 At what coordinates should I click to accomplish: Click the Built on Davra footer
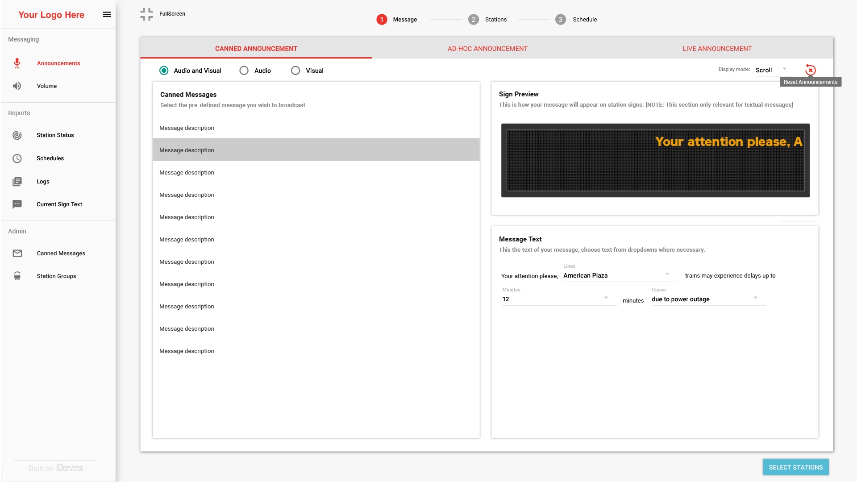[55, 468]
